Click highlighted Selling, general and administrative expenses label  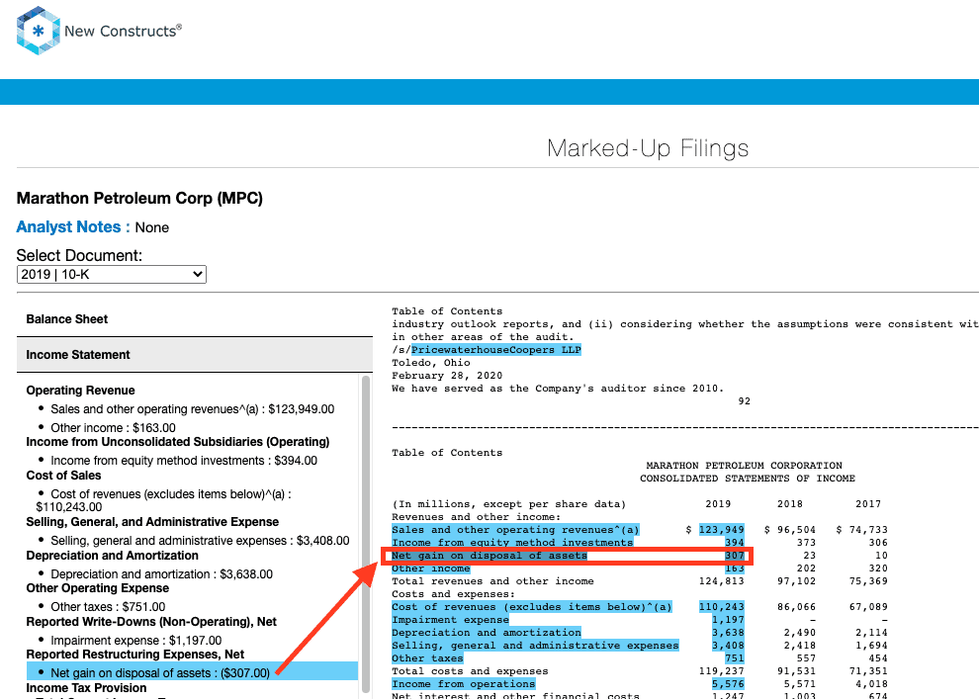coord(535,646)
